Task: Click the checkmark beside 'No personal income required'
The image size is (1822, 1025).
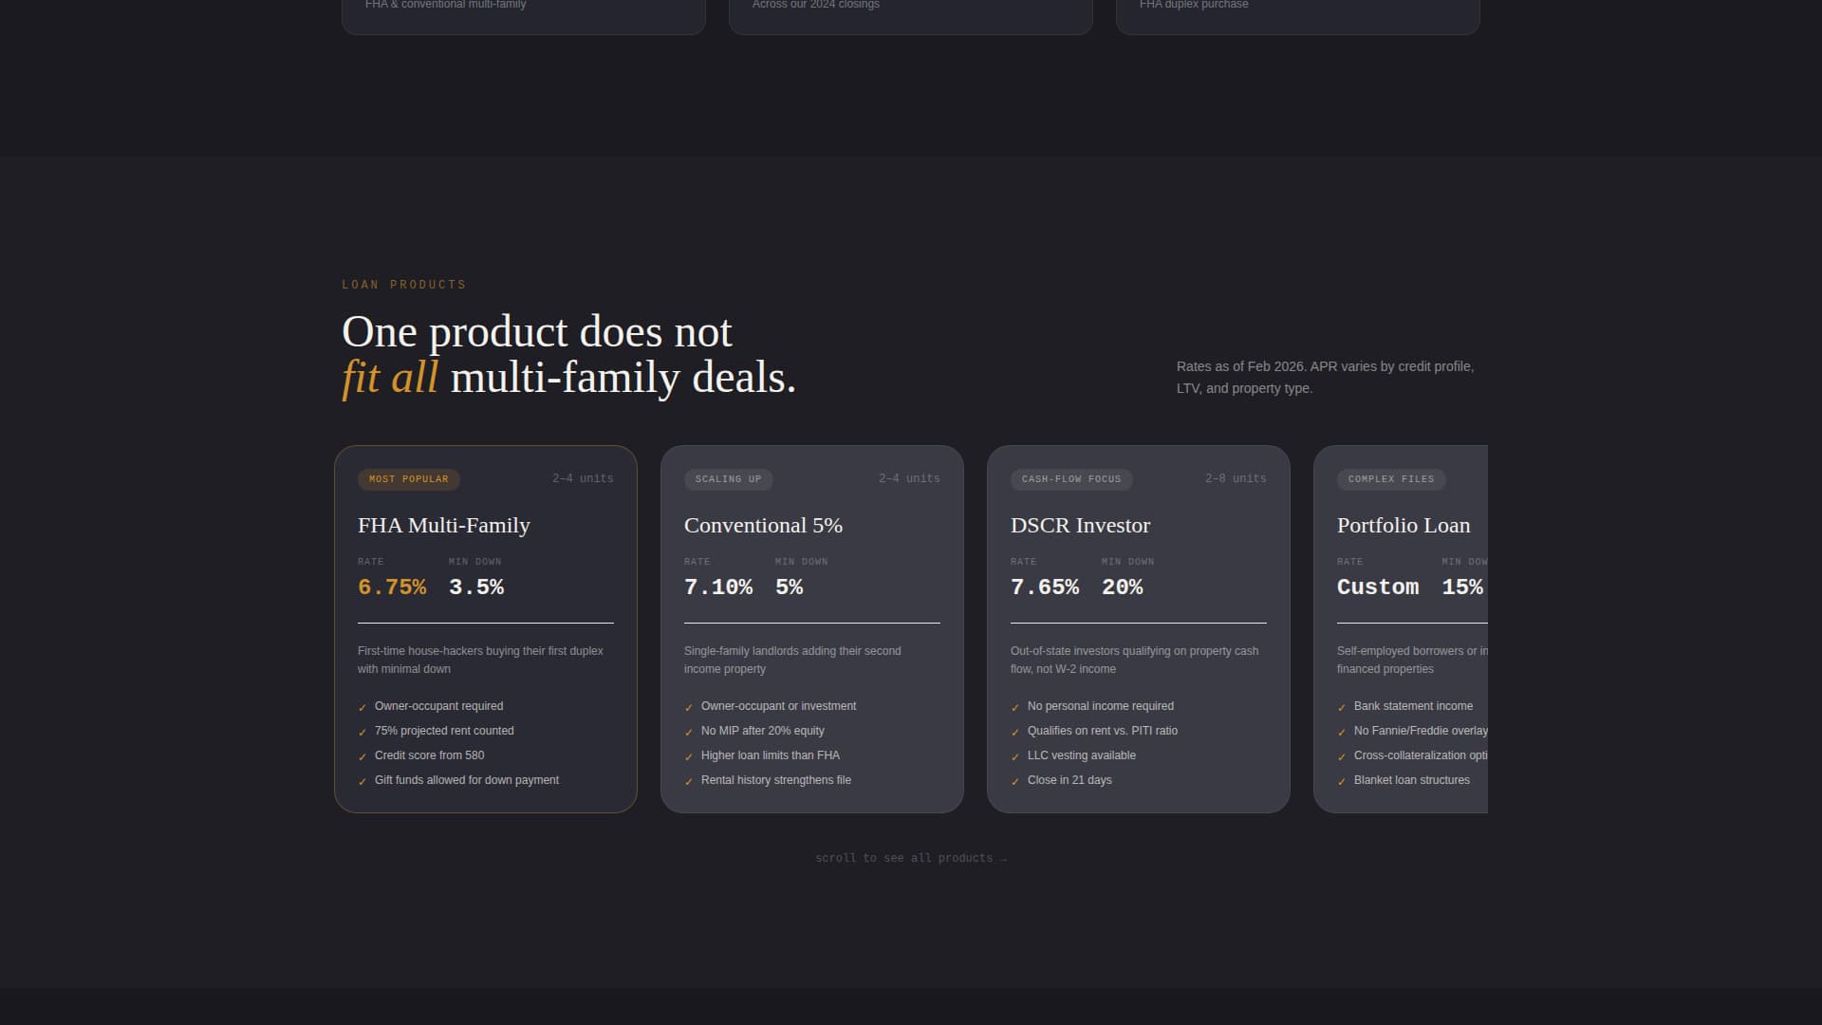Action: [x=1016, y=706]
